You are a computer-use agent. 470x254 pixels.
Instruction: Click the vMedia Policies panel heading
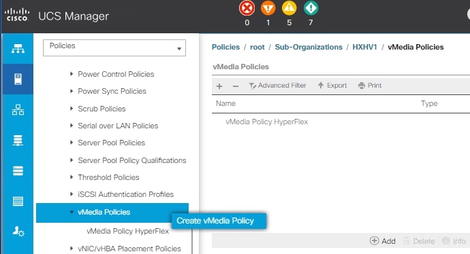click(x=240, y=67)
